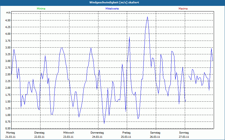Screen dimensions: 225x140
Task: Click the Samstag day label
Action: 155,133
